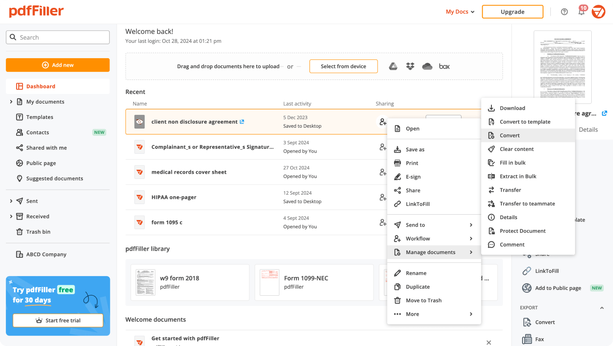The width and height of the screenshot is (613, 346).
Task: Choose Convert to template from the submenu
Action: pos(526,121)
